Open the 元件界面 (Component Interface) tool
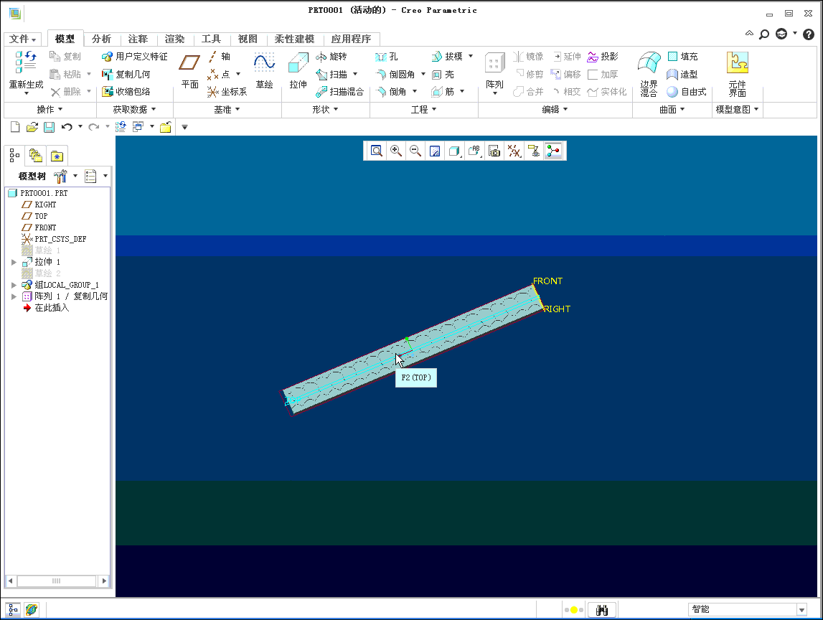This screenshot has height=620, width=823. pos(737,75)
